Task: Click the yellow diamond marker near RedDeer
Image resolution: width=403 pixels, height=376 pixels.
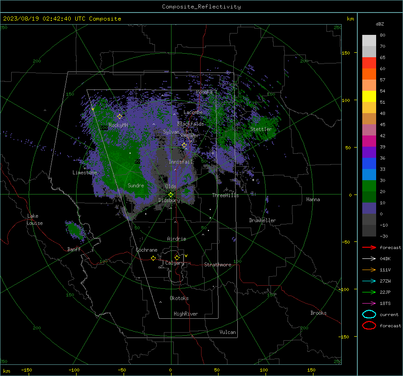Action: click(x=184, y=145)
